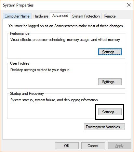The width and height of the screenshot is (134, 152).
Task: Close the System Properties window
Action: (129, 5)
